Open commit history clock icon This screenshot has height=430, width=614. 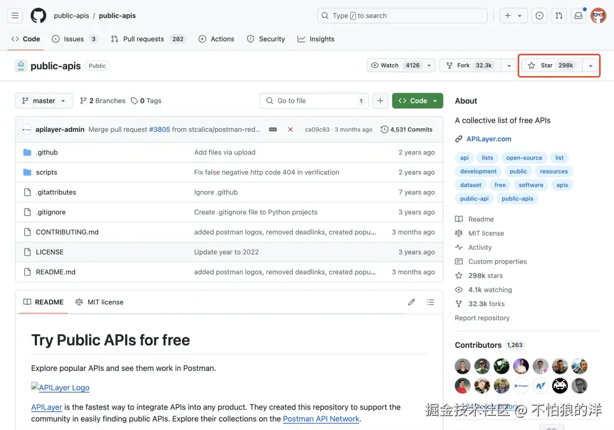384,130
